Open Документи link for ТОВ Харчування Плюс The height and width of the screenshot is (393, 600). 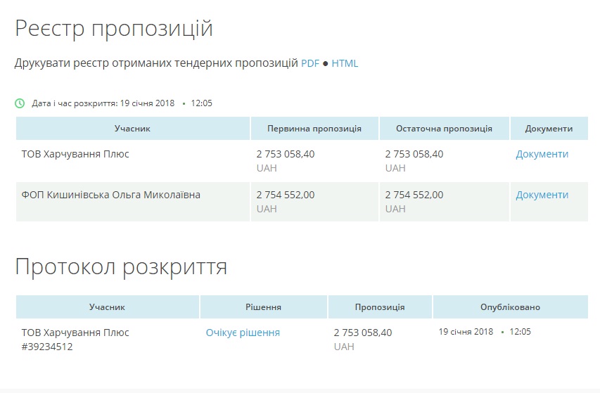coord(542,154)
